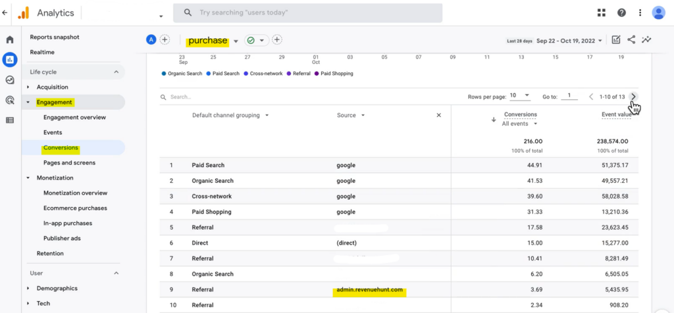Toggle the Paid Search legend dot
Image resolution: width=674 pixels, height=313 pixels.
[x=209, y=74]
